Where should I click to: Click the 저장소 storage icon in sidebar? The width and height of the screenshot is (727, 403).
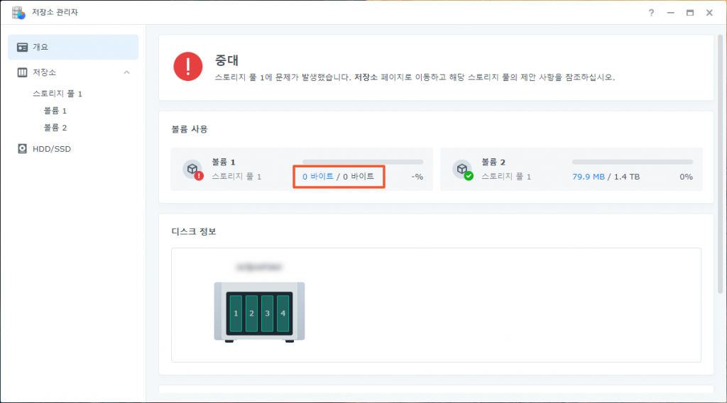point(22,72)
